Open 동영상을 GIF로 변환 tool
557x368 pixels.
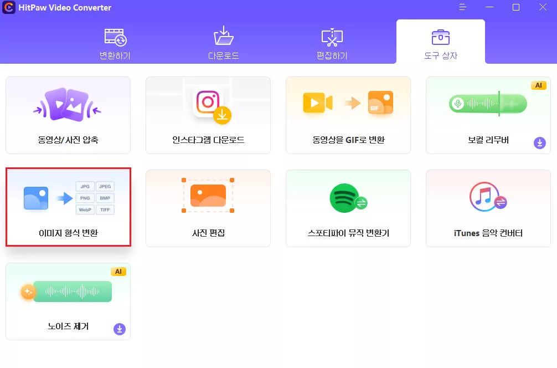click(x=348, y=115)
